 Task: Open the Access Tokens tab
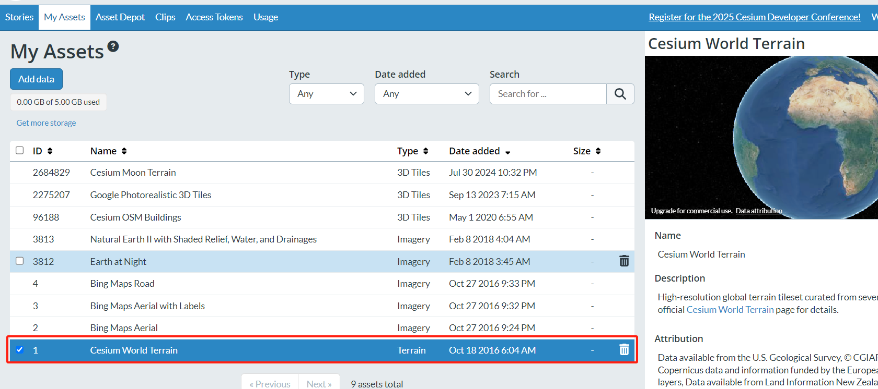[x=214, y=17]
